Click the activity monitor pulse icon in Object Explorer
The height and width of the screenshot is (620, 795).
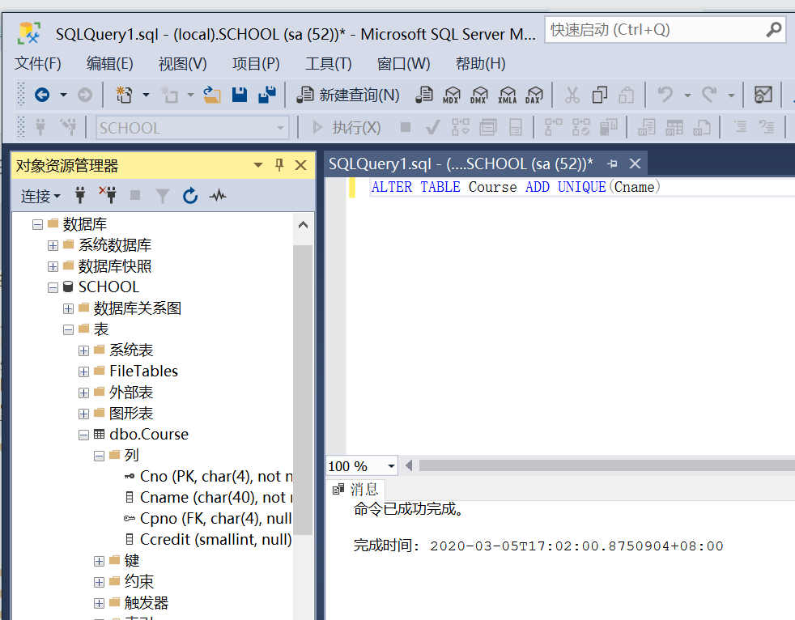pos(218,195)
